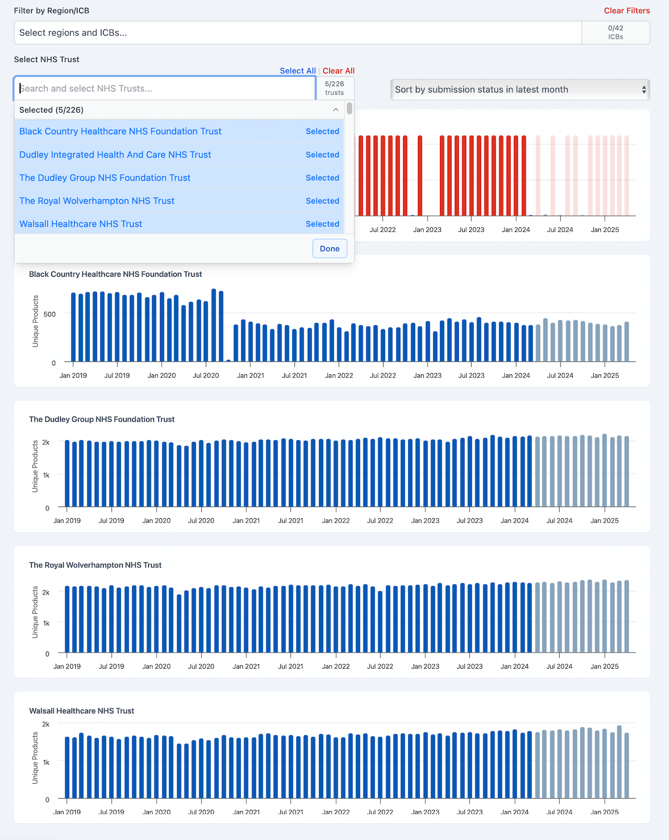The height and width of the screenshot is (840, 669).
Task: Click The Dudley Group chart title
Action: [x=101, y=419]
